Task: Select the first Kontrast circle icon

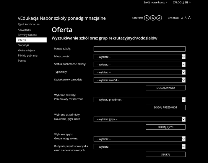Action: coord(147,18)
